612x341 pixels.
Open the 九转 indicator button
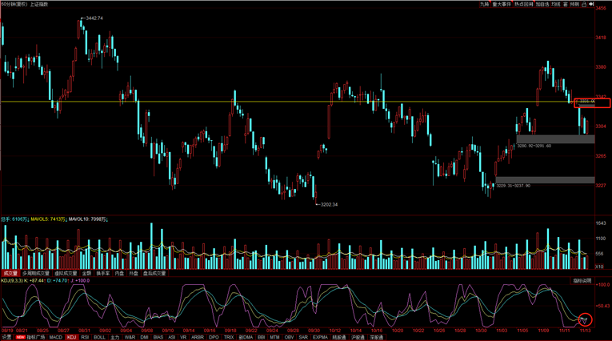(x=485, y=4)
